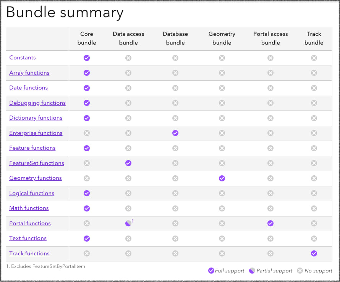Open the Math functions link

[x=29, y=208]
